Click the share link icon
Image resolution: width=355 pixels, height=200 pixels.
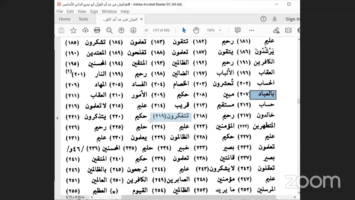click(276, 30)
